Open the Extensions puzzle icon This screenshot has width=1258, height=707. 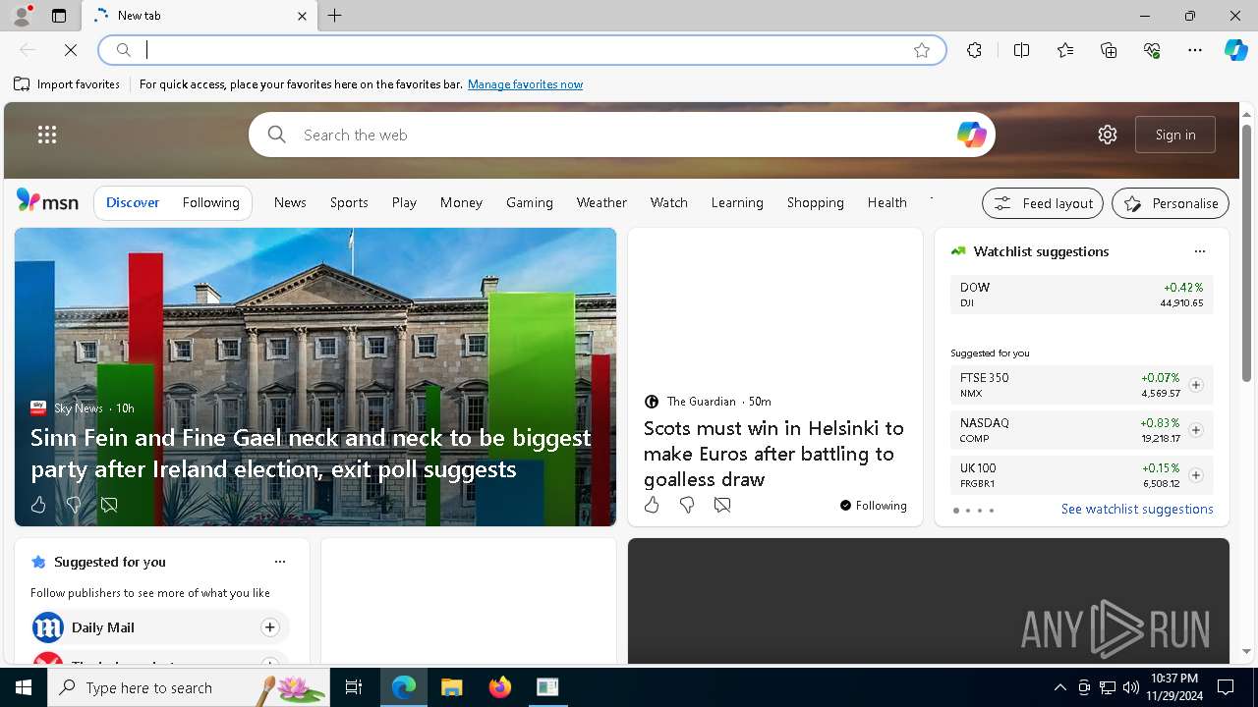coord(974,50)
